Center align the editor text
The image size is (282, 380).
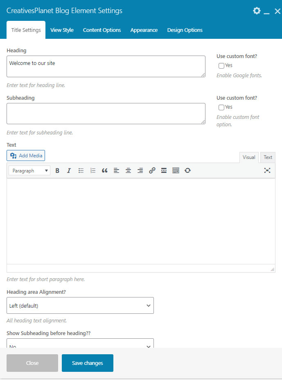tap(128, 171)
